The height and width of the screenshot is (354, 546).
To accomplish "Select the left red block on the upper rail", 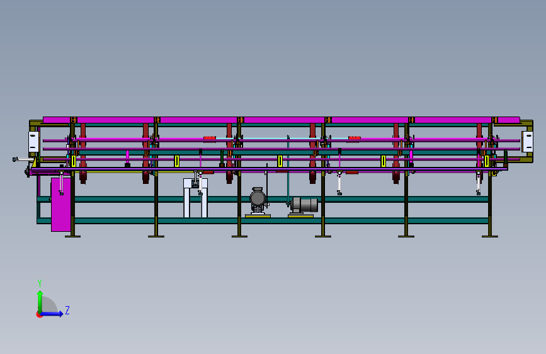I will coord(210,139).
